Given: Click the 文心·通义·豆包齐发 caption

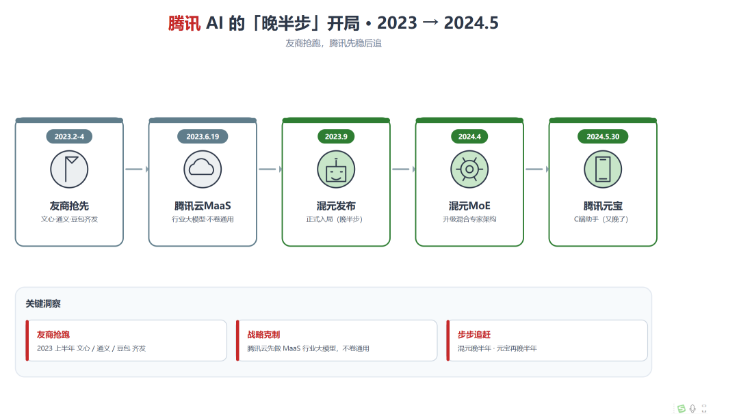Looking at the screenshot, I should (69, 219).
